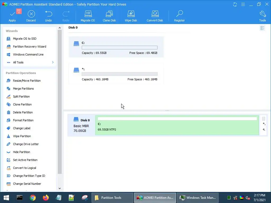Image resolution: width=271 pixels, height=203 pixels.
Task: Click the Set Active Partition icon
Action: [8, 160]
